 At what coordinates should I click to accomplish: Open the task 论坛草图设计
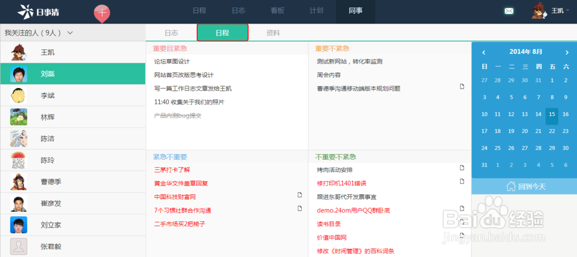(172, 62)
